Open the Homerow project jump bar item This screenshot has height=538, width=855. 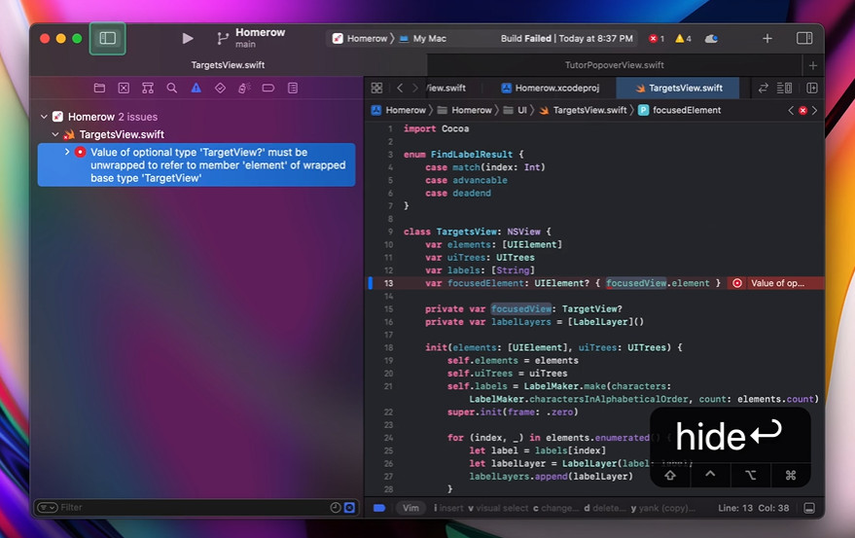tap(399, 110)
